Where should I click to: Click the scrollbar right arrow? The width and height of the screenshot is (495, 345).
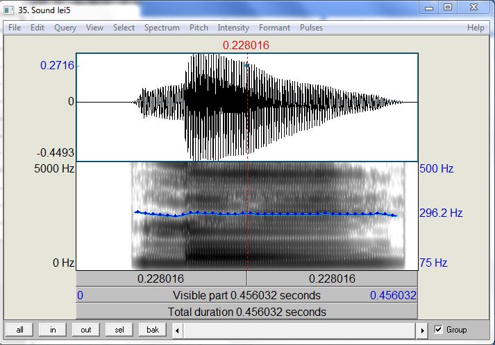tap(422, 330)
